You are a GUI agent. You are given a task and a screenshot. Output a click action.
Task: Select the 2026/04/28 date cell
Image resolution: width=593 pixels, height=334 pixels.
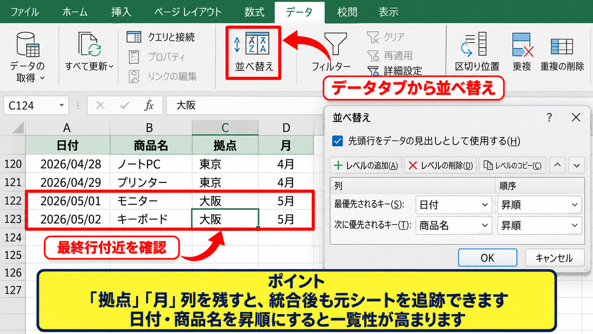coord(68,164)
